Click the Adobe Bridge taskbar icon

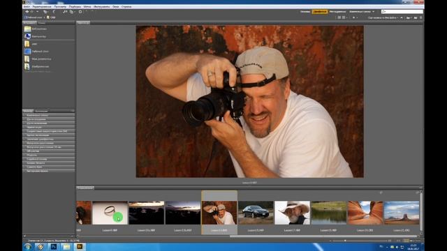tap(80, 247)
